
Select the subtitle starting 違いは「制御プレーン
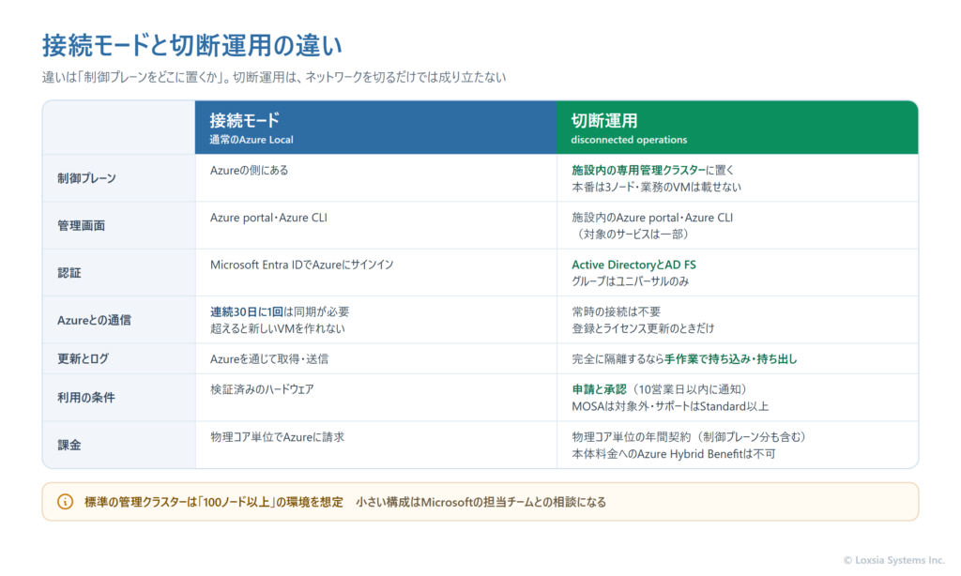(x=274, y=77)
